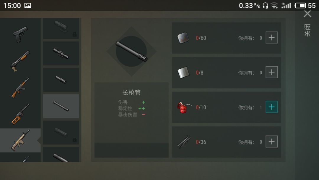Tap the long barrel preview image
Image resolution: width=319 pixels, height=180 pixels.
(x=131, y=52)
